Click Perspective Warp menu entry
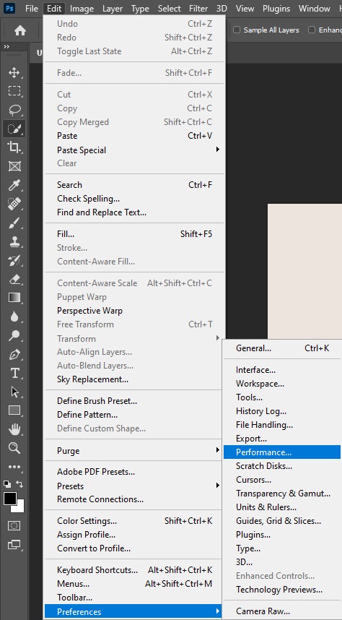The height and width of the screenshot is (620, 342). tap(134, 311)
